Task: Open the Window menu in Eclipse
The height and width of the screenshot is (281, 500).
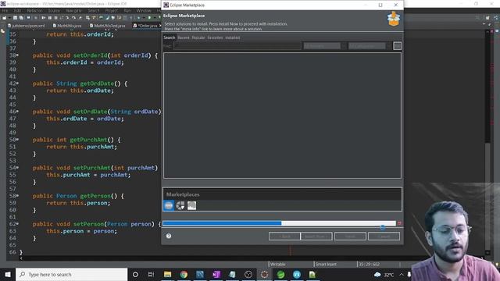Action: (x=144, y=10)
